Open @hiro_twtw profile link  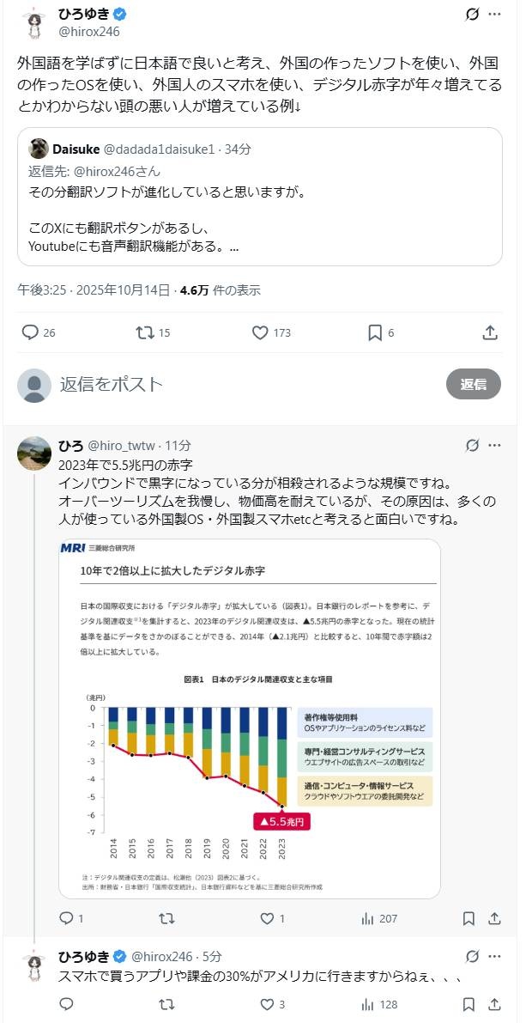coord(124,446)
